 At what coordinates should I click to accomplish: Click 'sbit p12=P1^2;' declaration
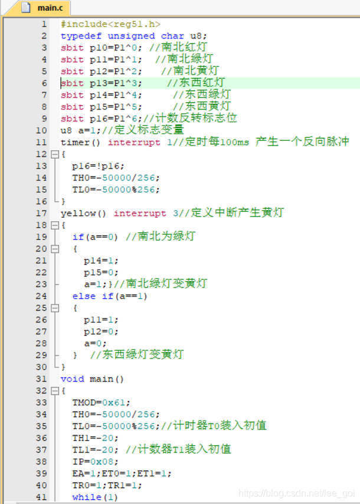tap(101, 72)
